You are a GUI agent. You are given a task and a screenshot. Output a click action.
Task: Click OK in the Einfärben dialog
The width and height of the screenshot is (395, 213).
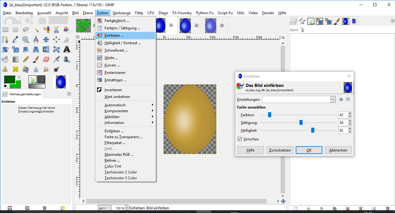click(x=309, y=150)
